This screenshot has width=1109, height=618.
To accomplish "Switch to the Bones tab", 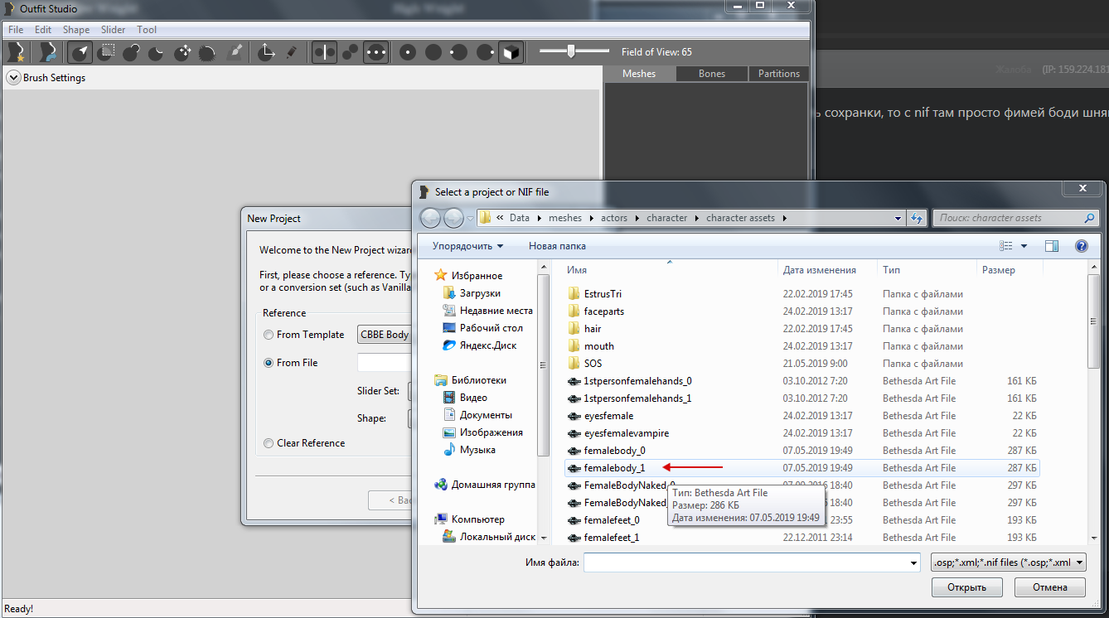I will 711,74.
